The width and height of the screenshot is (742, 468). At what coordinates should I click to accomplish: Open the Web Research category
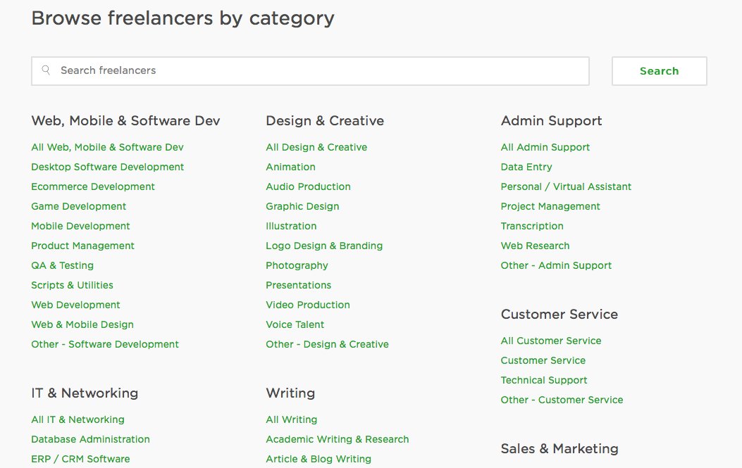coord(536,246)
